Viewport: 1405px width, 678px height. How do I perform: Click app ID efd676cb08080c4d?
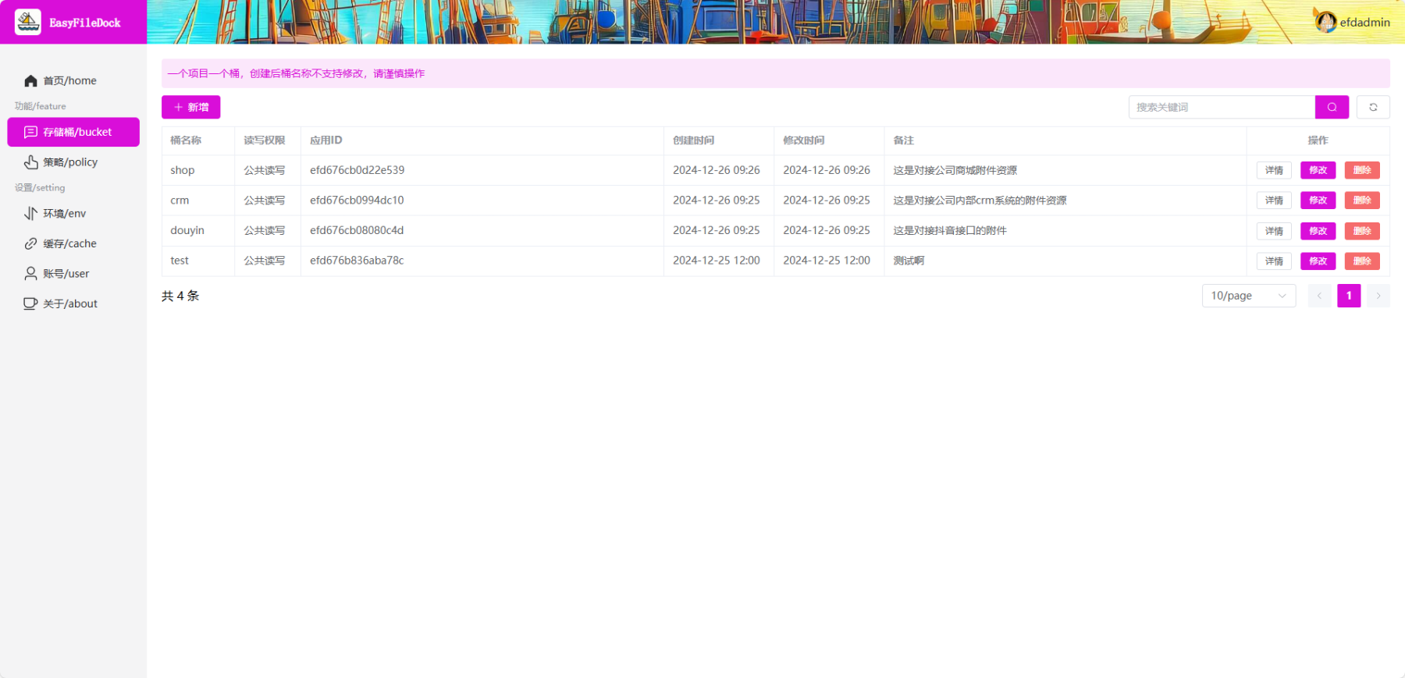click(x=357, y=230)
